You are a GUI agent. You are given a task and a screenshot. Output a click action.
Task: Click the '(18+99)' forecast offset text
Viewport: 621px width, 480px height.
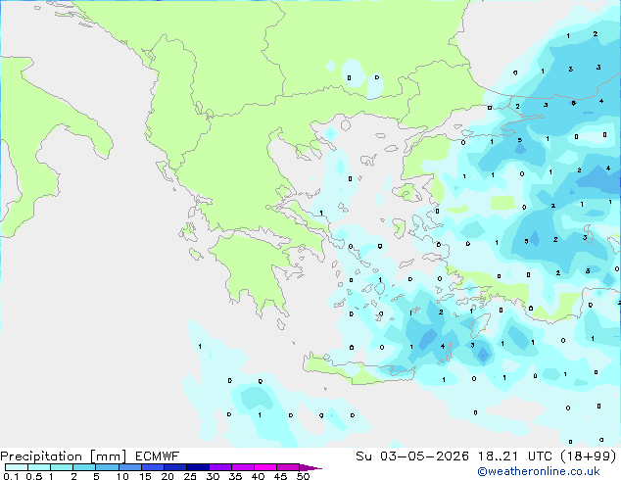(589, 456)
